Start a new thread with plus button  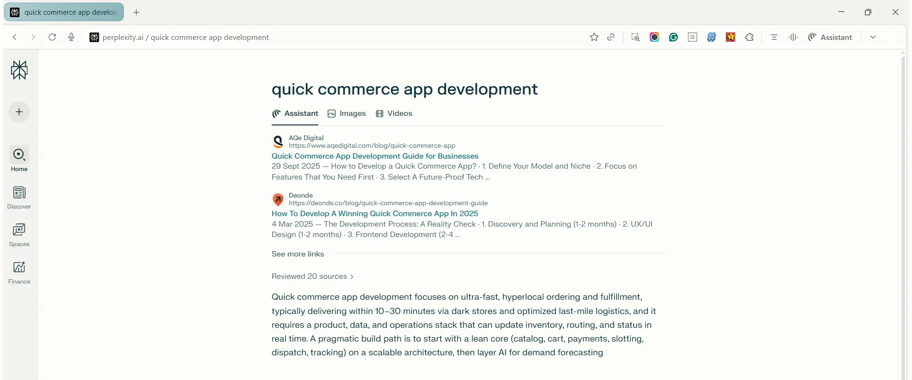click(19, 112)
